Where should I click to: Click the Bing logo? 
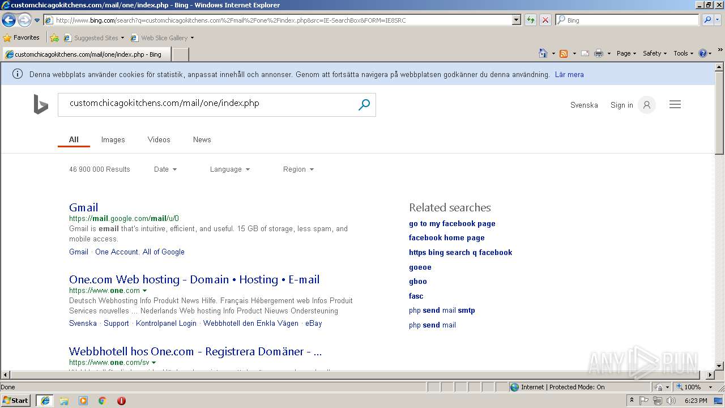coord(41,104)
